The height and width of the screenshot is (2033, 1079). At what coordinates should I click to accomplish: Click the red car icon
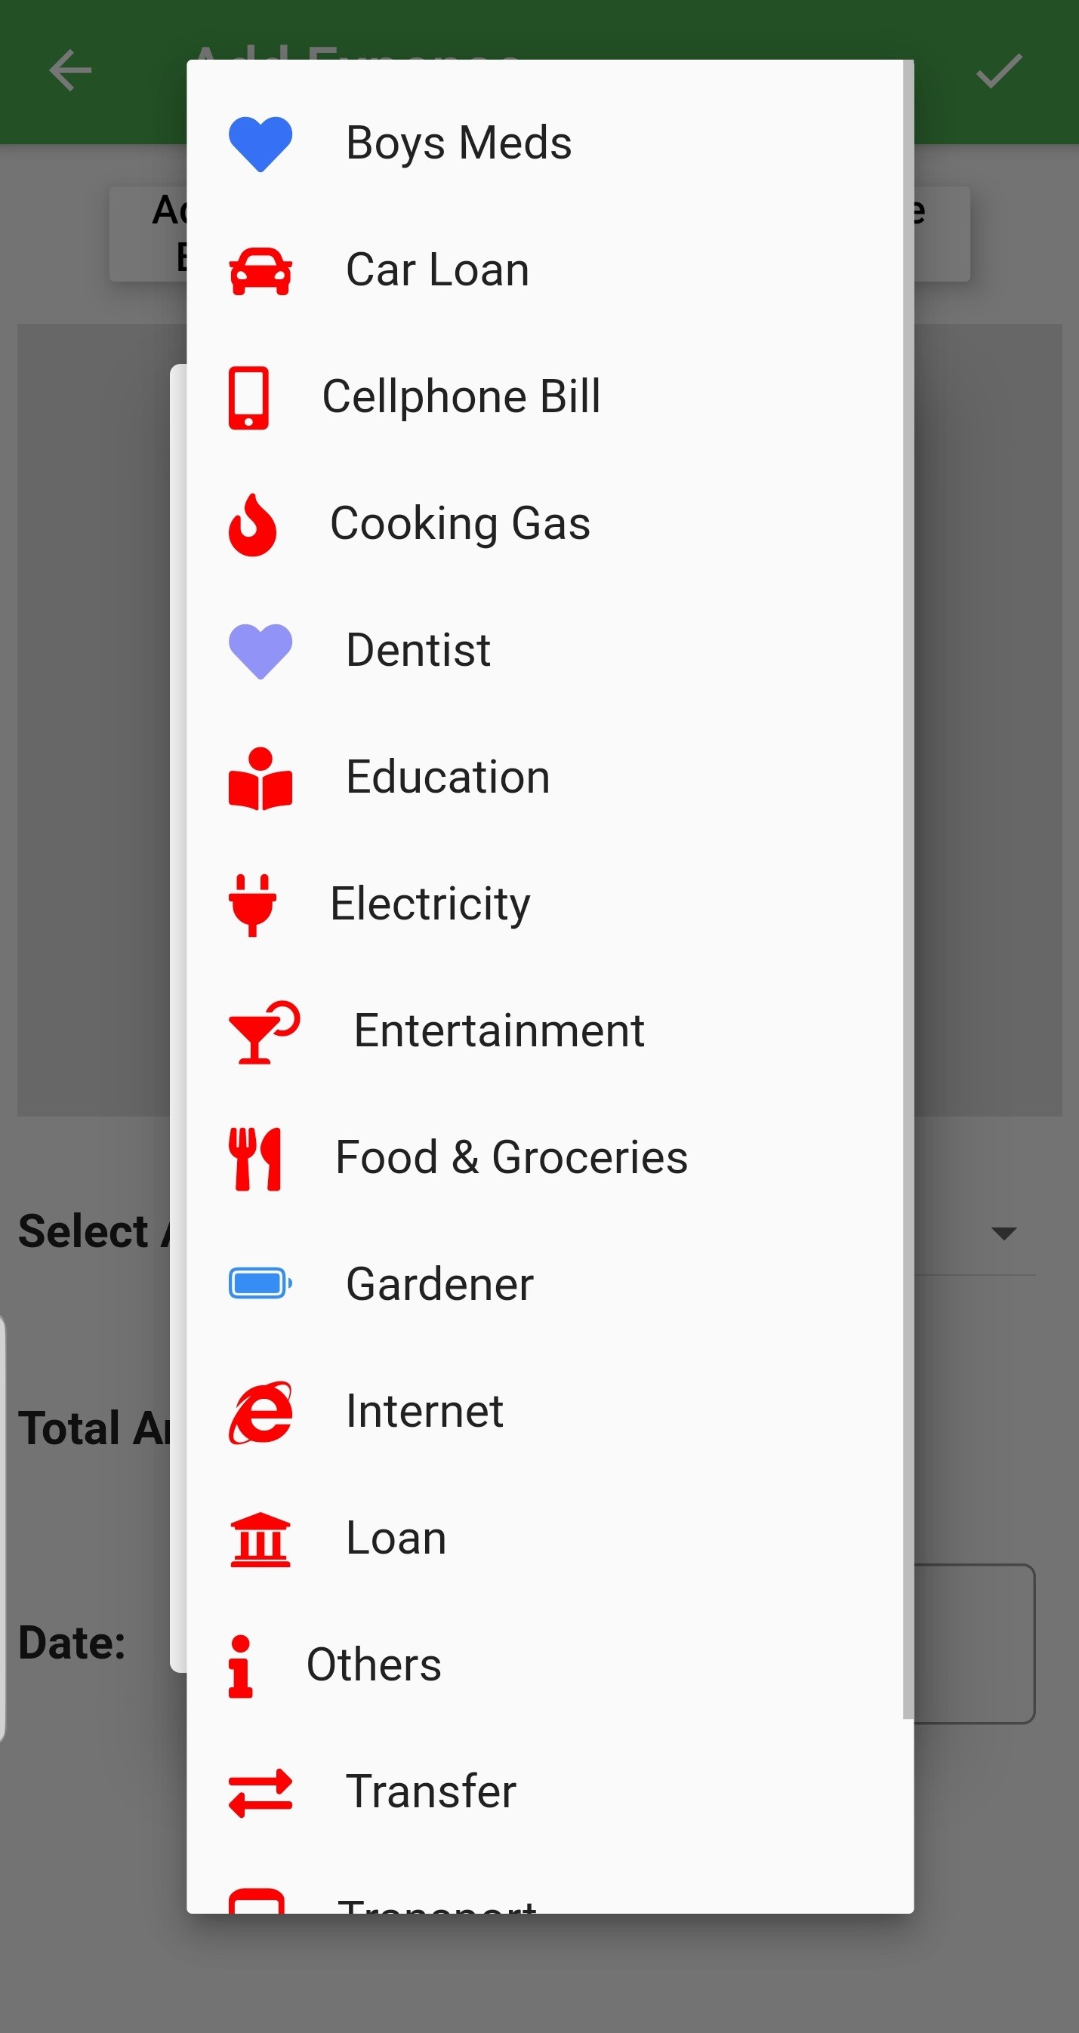260,271
